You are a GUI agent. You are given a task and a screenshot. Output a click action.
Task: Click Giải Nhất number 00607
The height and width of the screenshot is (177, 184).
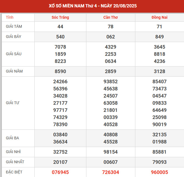(111, 162)
